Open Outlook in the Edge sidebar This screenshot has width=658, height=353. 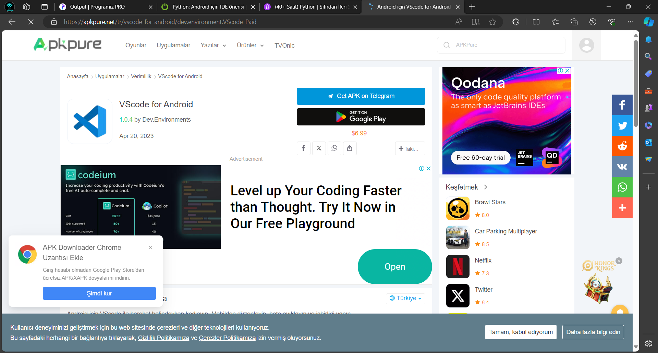(x=648, y=142)
